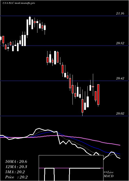The image size is (129, 181).
Task: Click the Price : 20.2 reading
Action: 16,177
